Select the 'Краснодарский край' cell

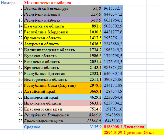[x=52, y=121]
